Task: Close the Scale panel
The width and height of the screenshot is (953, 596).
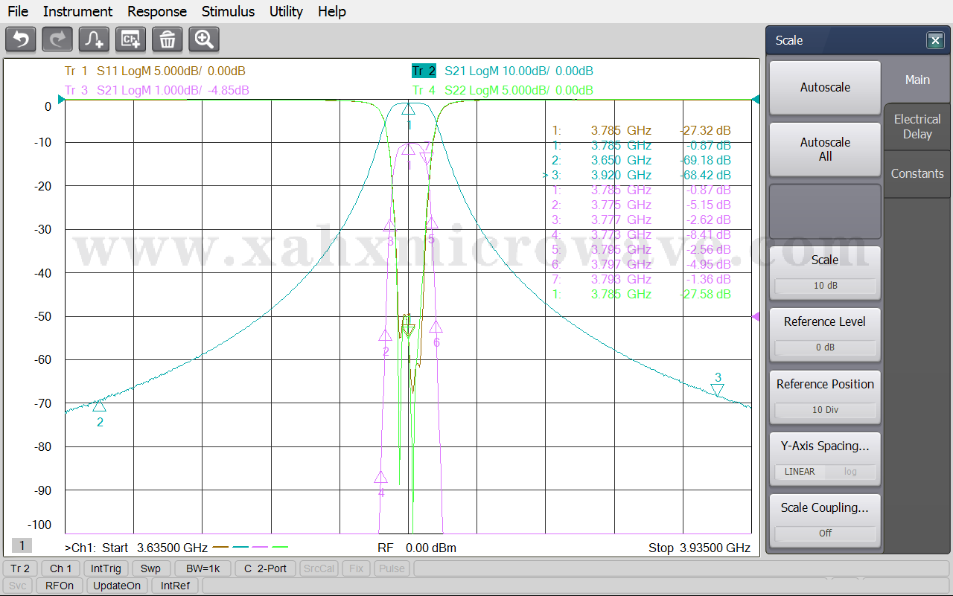Action: pyautogui.click(x=936, y=40)
